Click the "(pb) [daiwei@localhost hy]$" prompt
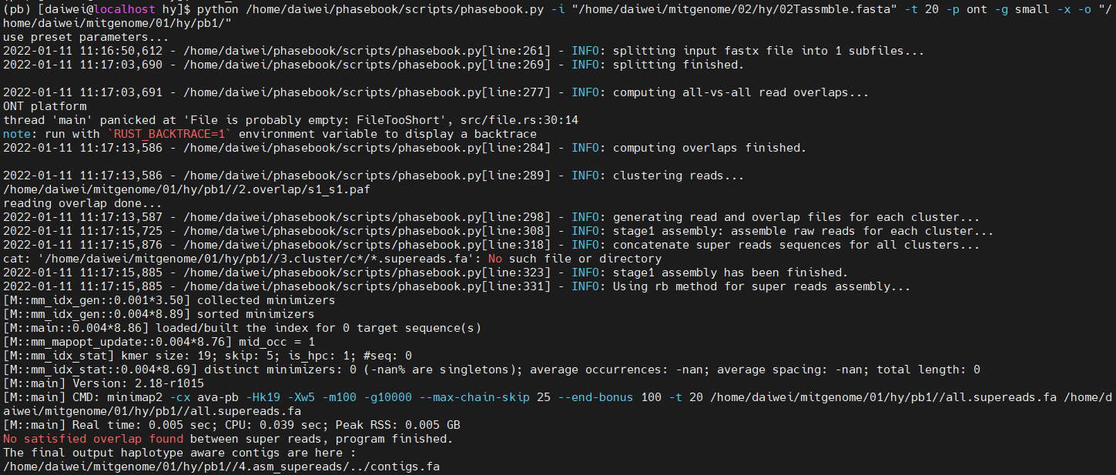 97,9
